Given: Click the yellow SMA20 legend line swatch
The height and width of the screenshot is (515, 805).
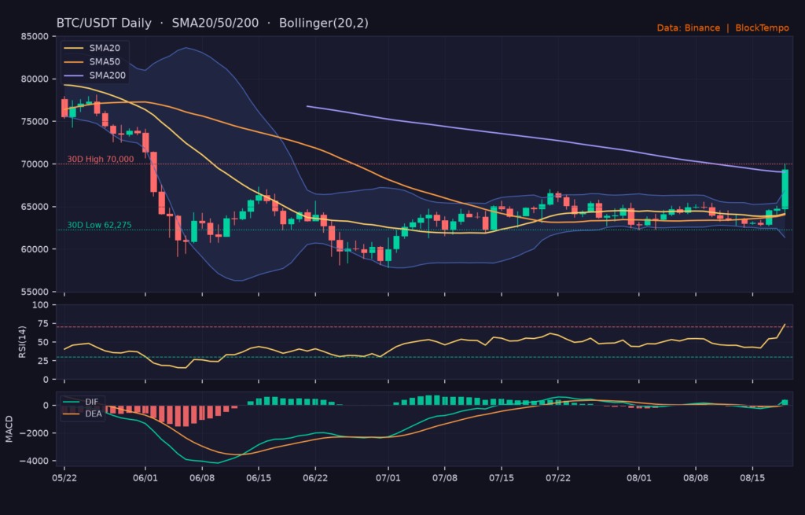Looking at the screenshot, I should [73, 48].
